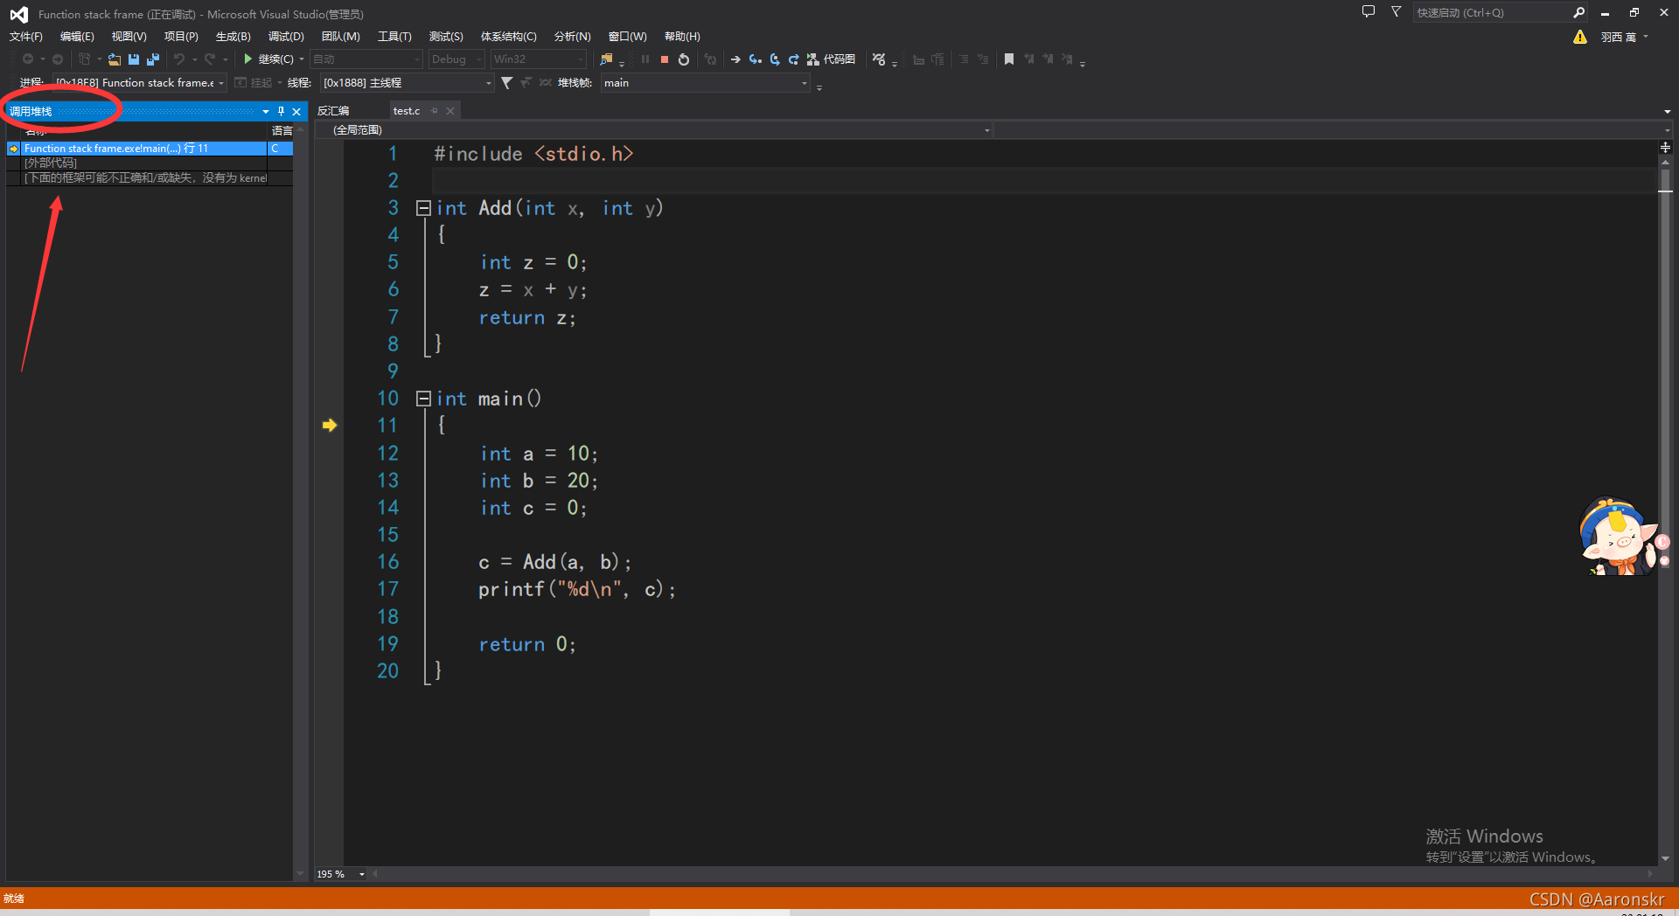The width and height of the screenshot is (1679, 916).
Task: Click the Undo arrow icon
Action: tap(178, 59)
